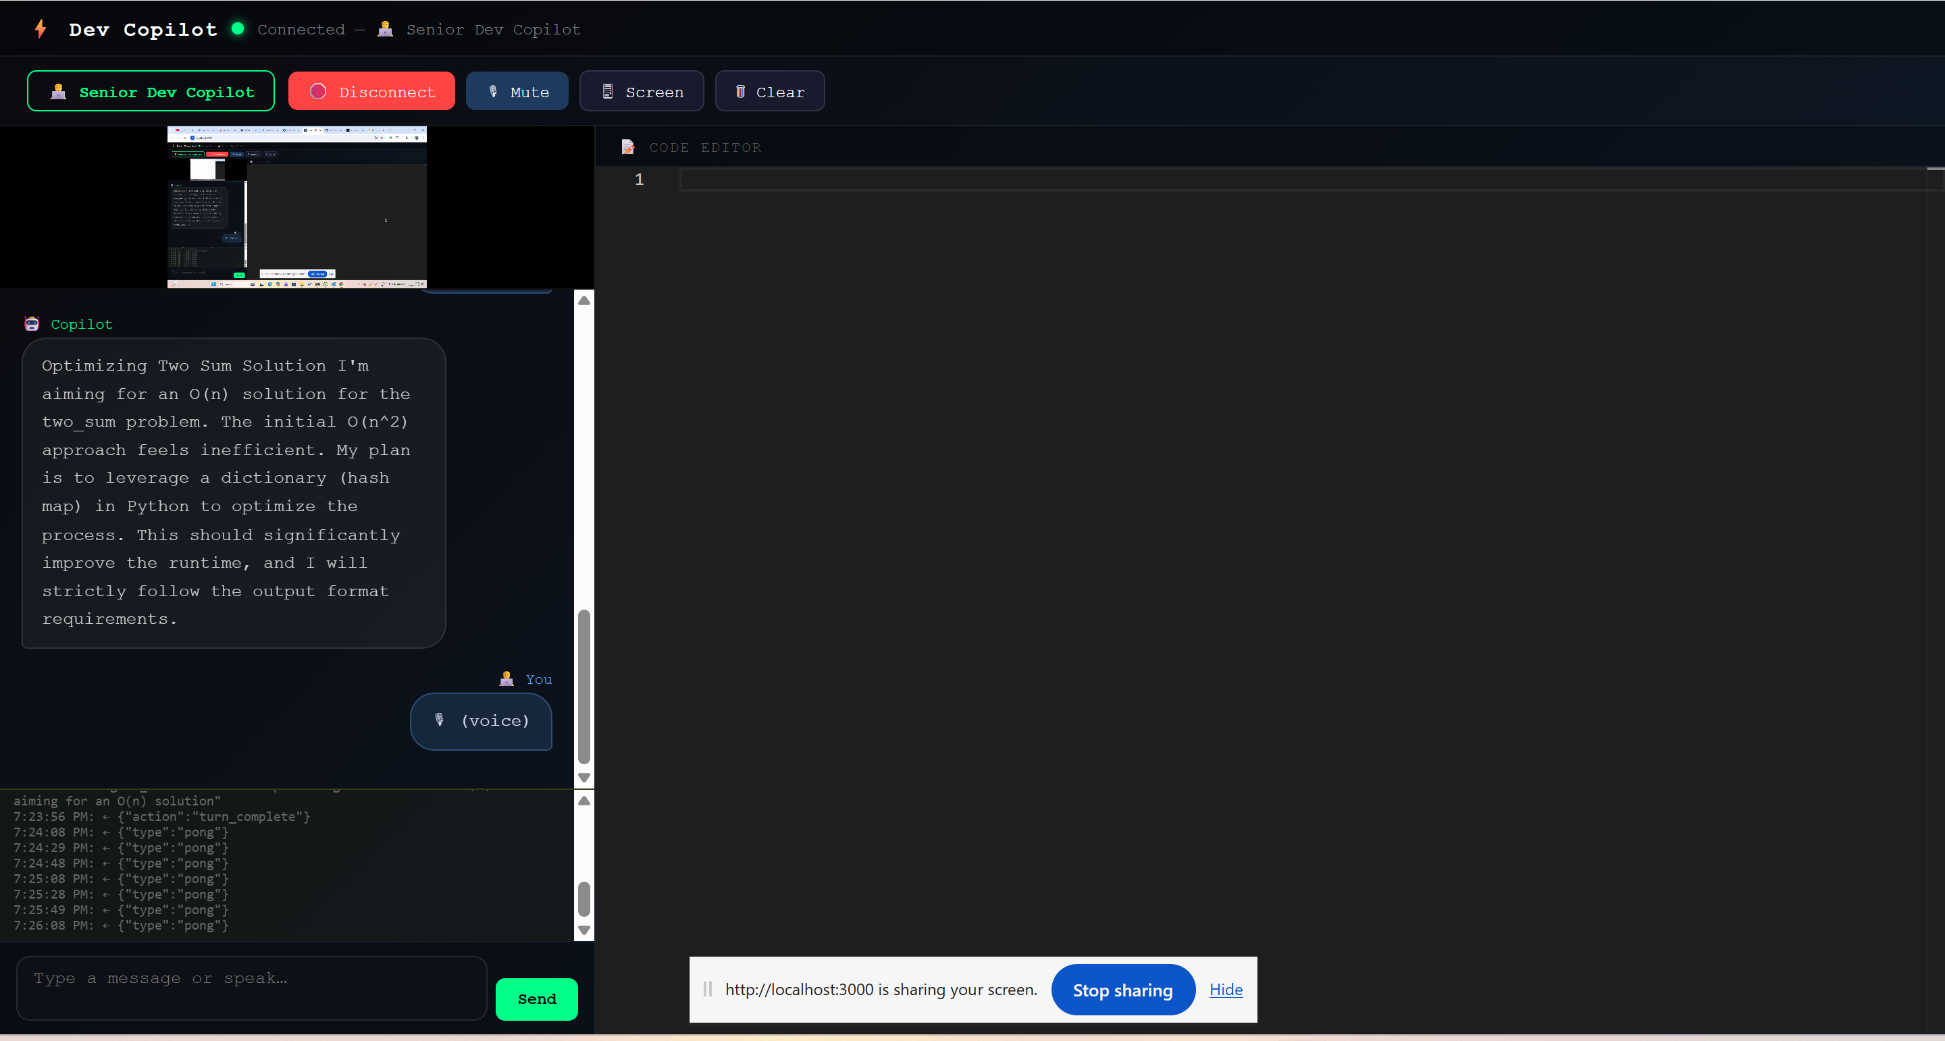This screenshot has height=1041, width=1945.
Task: Focus the Type a message input field
Action: (x=251, y=988)
